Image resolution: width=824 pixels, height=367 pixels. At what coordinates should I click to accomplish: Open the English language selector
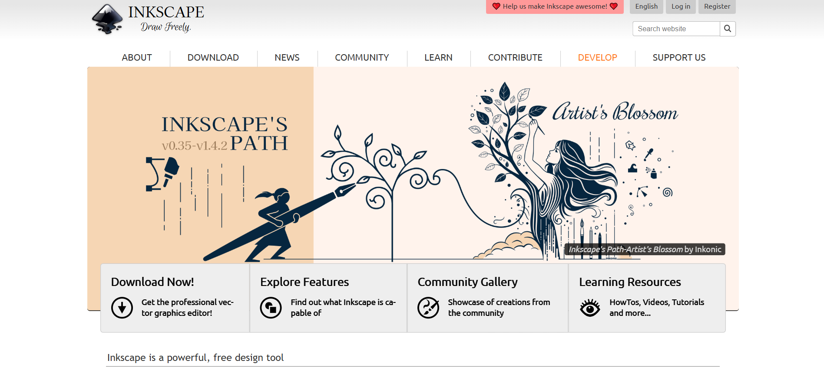[x=646, y=6]
